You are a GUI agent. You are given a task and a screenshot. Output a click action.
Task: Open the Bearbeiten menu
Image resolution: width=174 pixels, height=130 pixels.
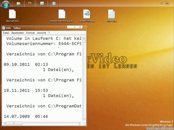[18, 33]
